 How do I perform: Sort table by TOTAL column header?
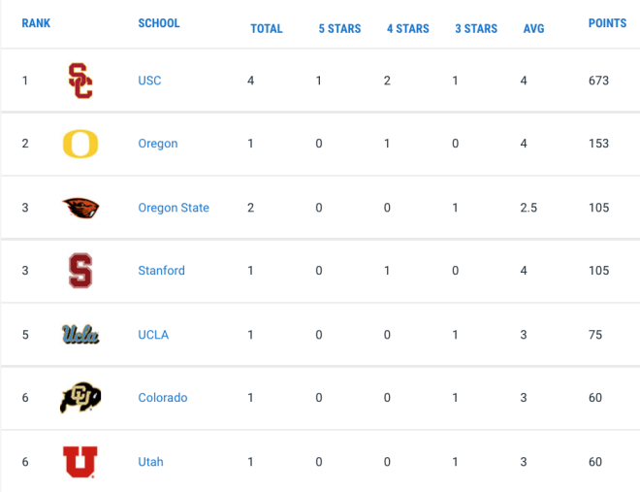[266, 28]
